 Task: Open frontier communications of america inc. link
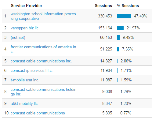point(43,49)
